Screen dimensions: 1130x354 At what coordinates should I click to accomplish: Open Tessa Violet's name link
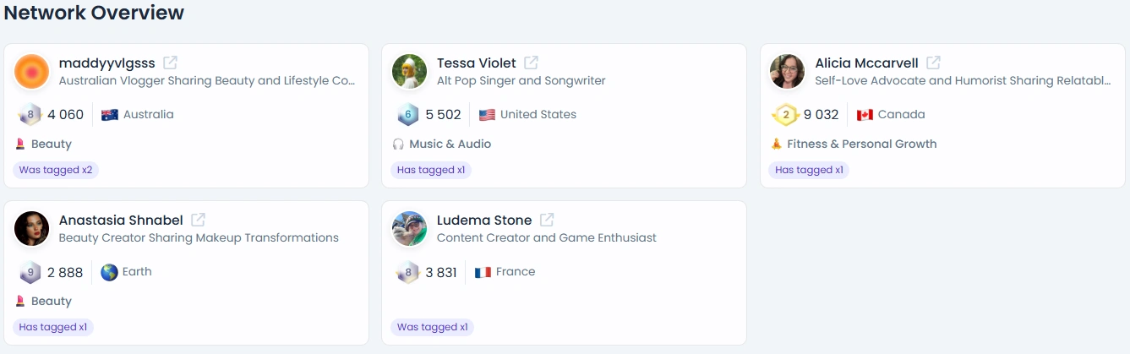pos(477,63)
